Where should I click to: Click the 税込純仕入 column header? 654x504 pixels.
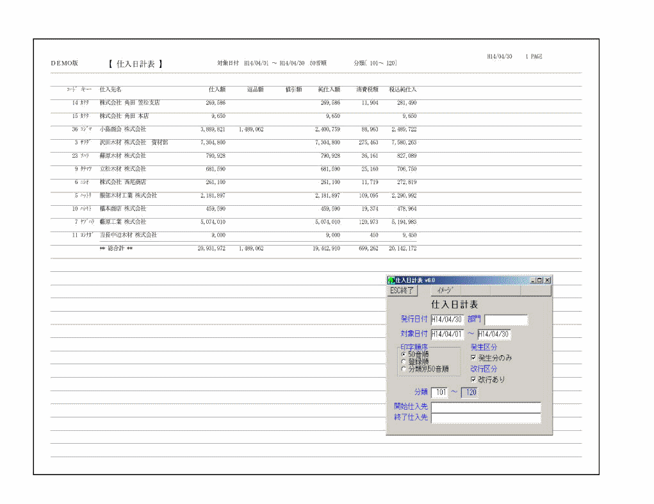click(x=403, y=89)
